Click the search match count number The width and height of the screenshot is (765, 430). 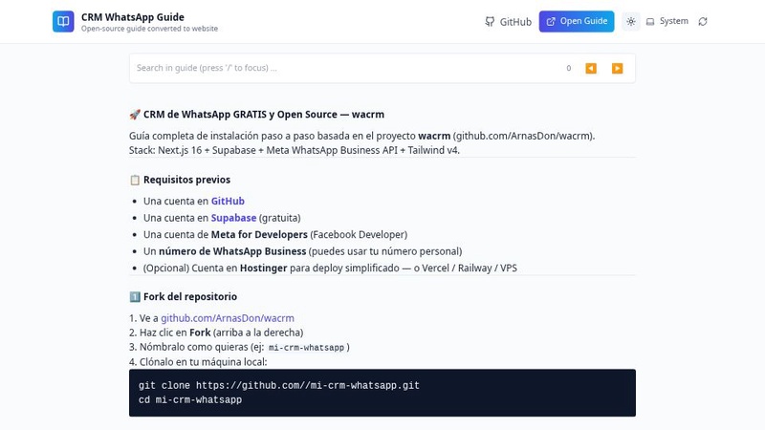[x=568, y=68]
